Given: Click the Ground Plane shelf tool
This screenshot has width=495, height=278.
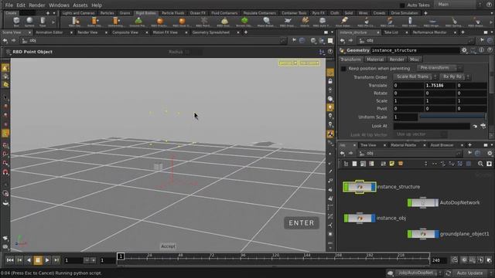Looking at the screenshot, I should [x=138, y=22].
